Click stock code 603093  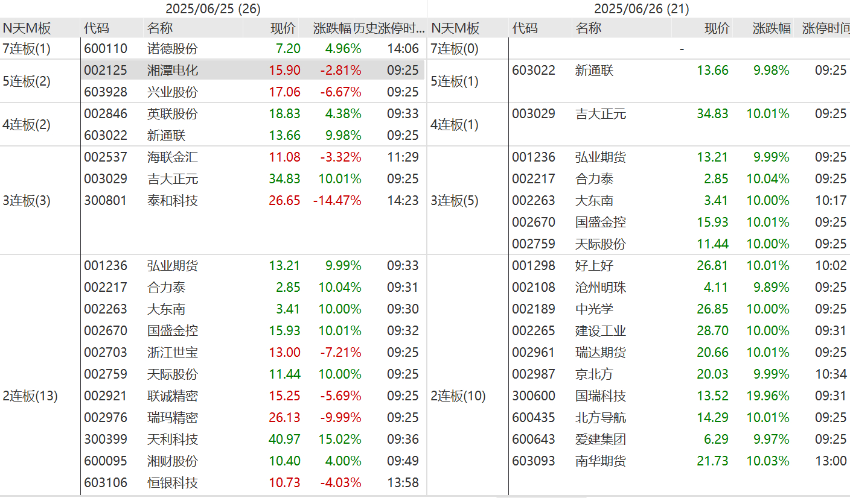pyautogui.click(x=534, y=461)
